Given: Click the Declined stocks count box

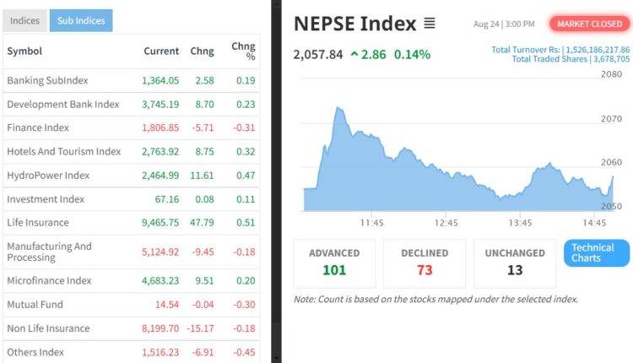Looking at the screenshot, I should [425, 263].
